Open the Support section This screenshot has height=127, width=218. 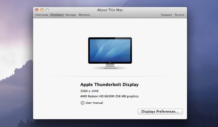coord(167,15)
